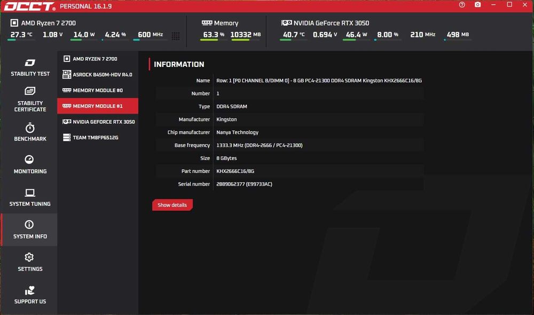Viewport: 534px width, 315px height.
Task: Click the CPU voltage 1.08 V reading
Action: [52, 34]
